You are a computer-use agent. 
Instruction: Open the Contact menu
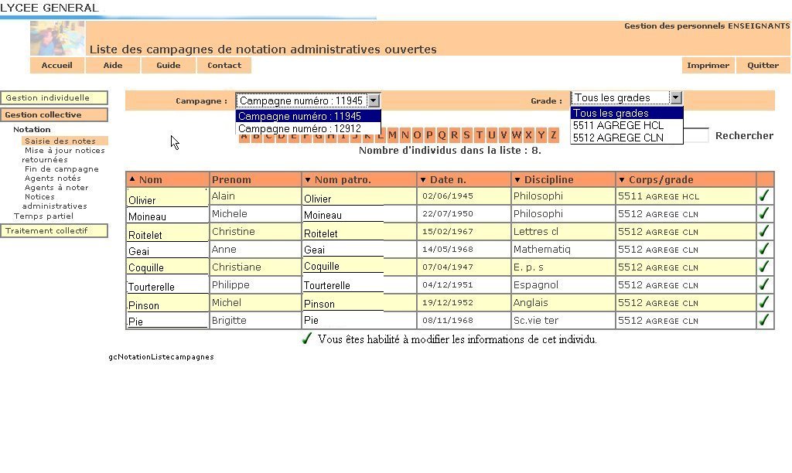(224, 65)
